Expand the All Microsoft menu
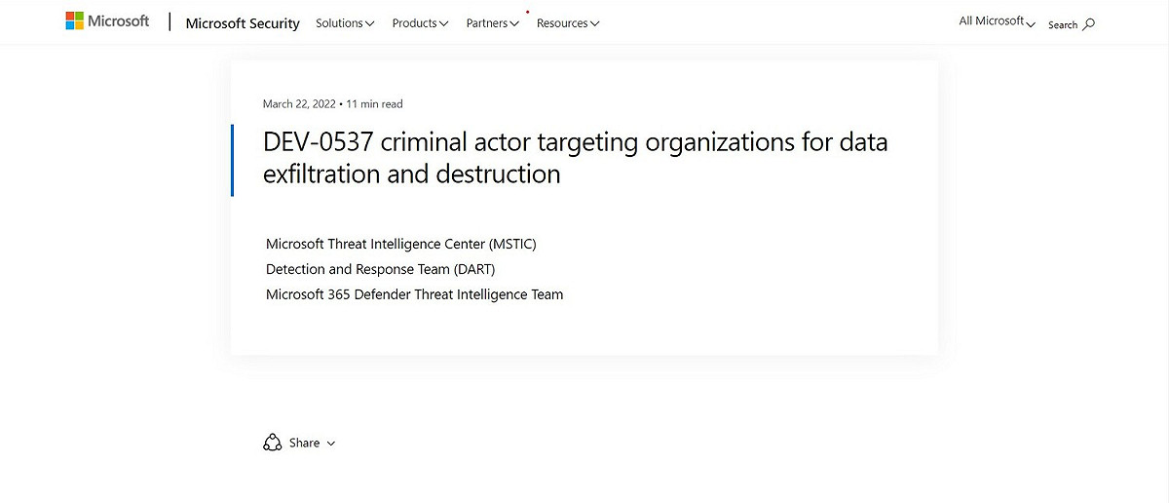Viewport: 1169px width, 503px height. pos(998,21)
